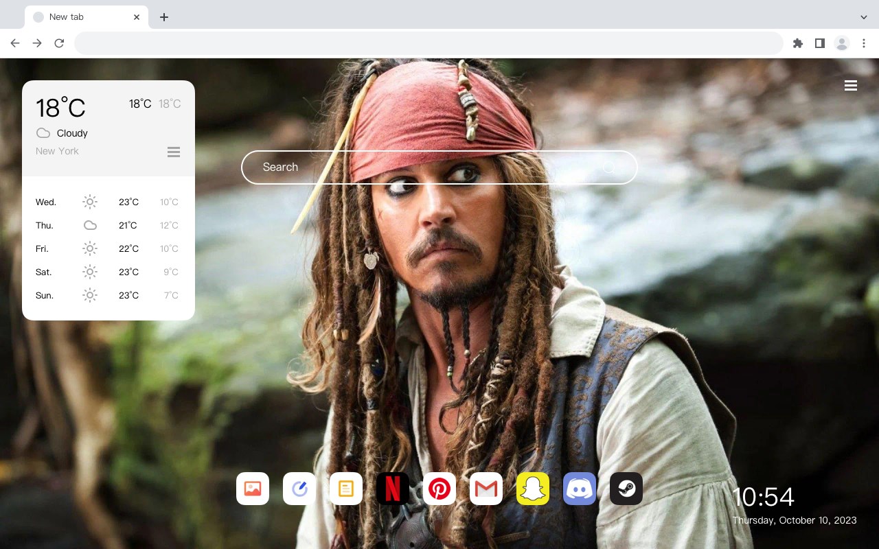
Task: Click the 10:54 clock display
Action: [x=763, y=497]
